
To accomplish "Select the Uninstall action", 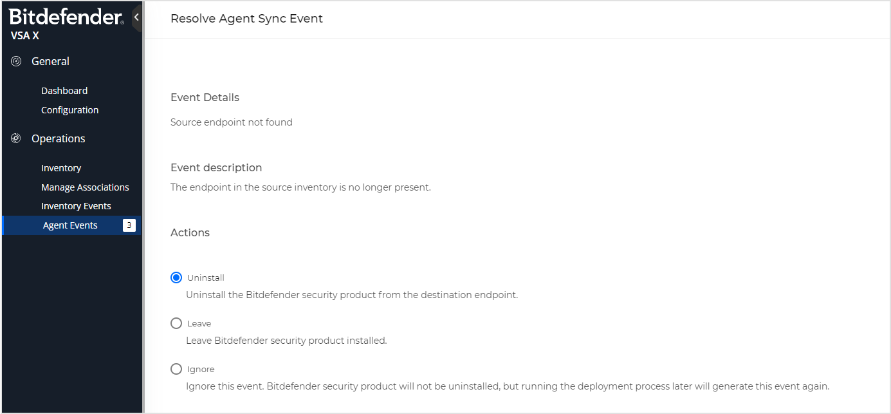I will click(176, 277).
